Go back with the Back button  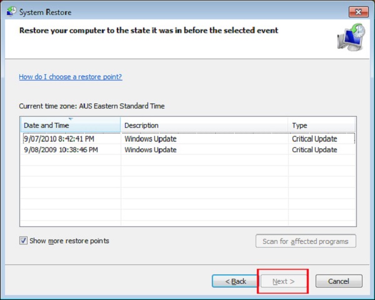[x=234, y=281]
